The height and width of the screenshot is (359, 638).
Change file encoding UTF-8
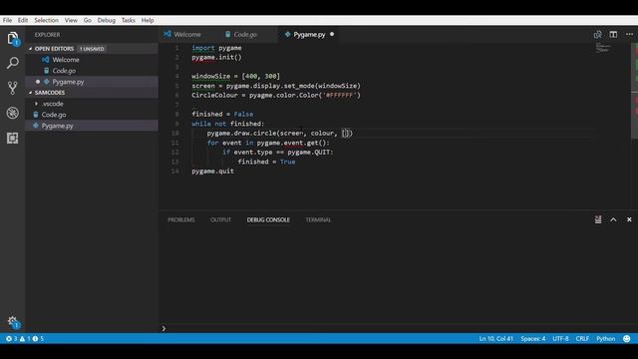pyautogui.click(x=560, y=339)
